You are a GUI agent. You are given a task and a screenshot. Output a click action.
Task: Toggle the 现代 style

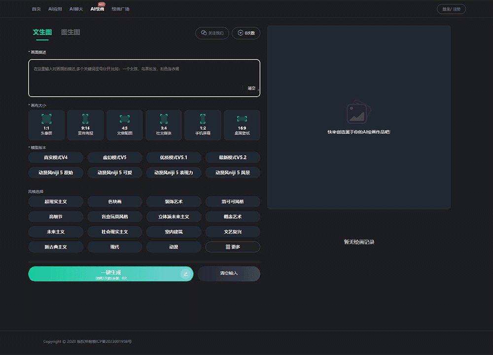115,247
